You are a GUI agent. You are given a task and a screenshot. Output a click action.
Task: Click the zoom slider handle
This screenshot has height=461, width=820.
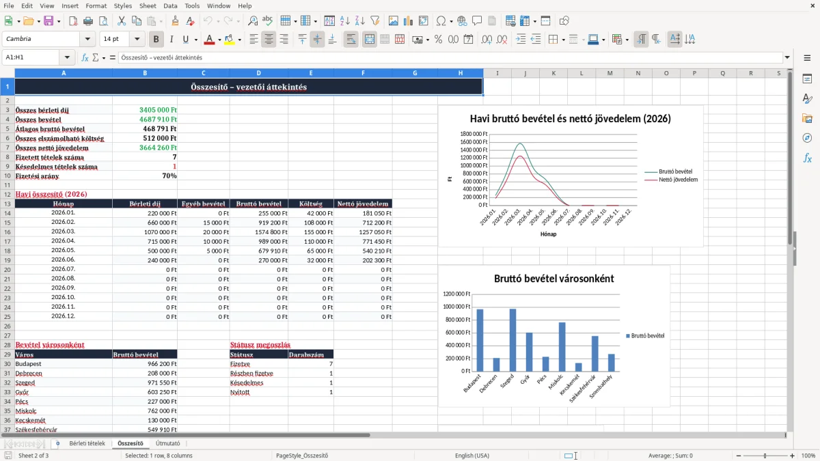coord(765,456)
